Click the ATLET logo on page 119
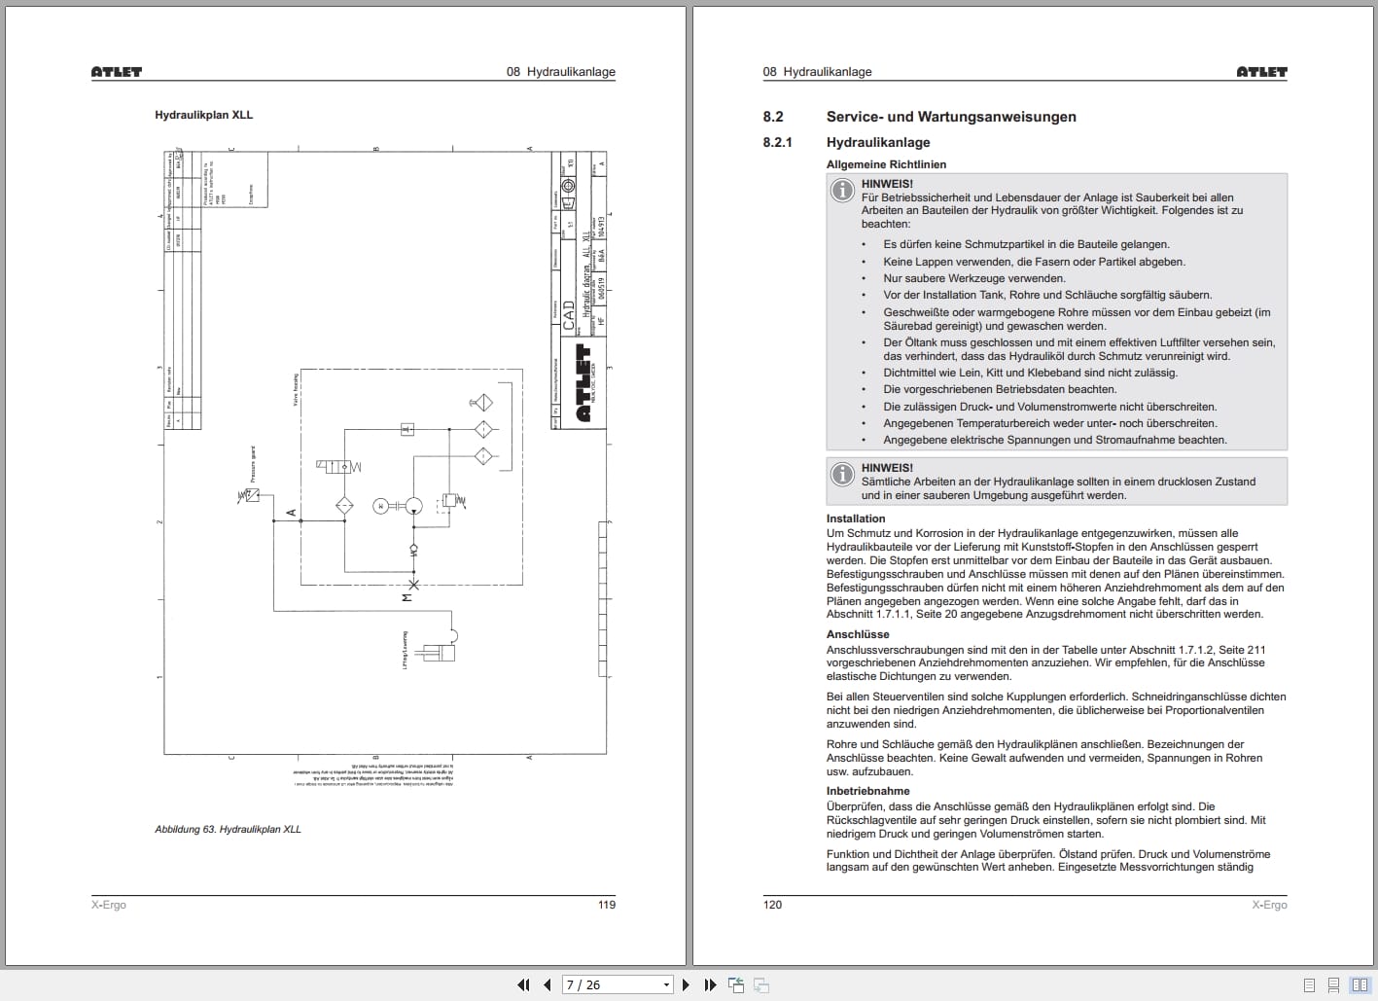This screenshot has width=1378, height=1001. pyautogui.click(x=115, y=70)
